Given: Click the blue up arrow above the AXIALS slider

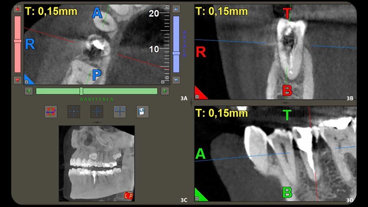Looking at the screenshot, I should tap(176, 9).
